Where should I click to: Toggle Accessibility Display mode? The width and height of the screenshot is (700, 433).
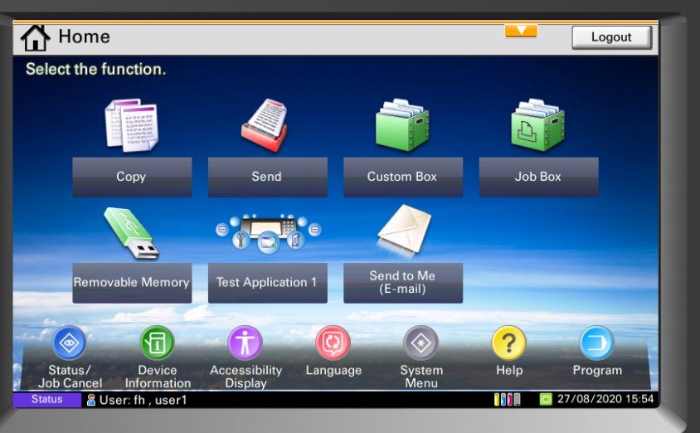pos(245,343)
